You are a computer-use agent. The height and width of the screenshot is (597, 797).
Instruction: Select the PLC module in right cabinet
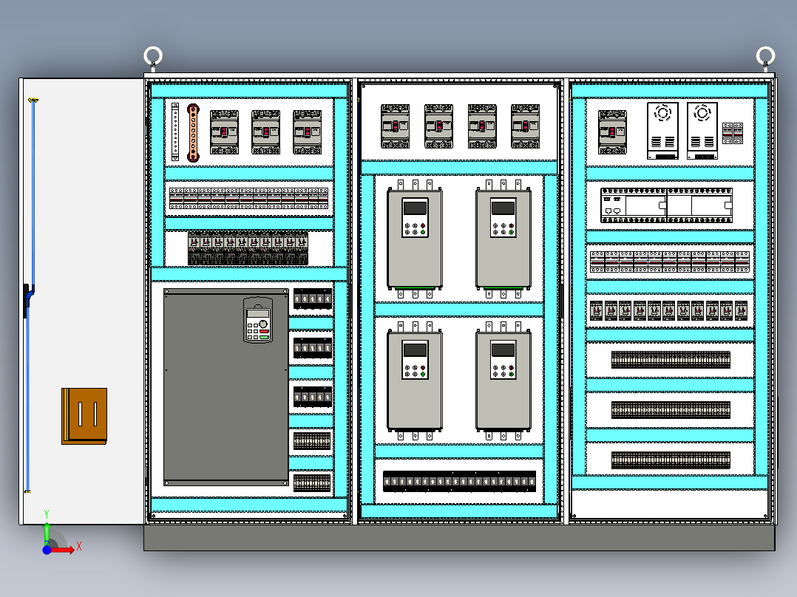666,205
